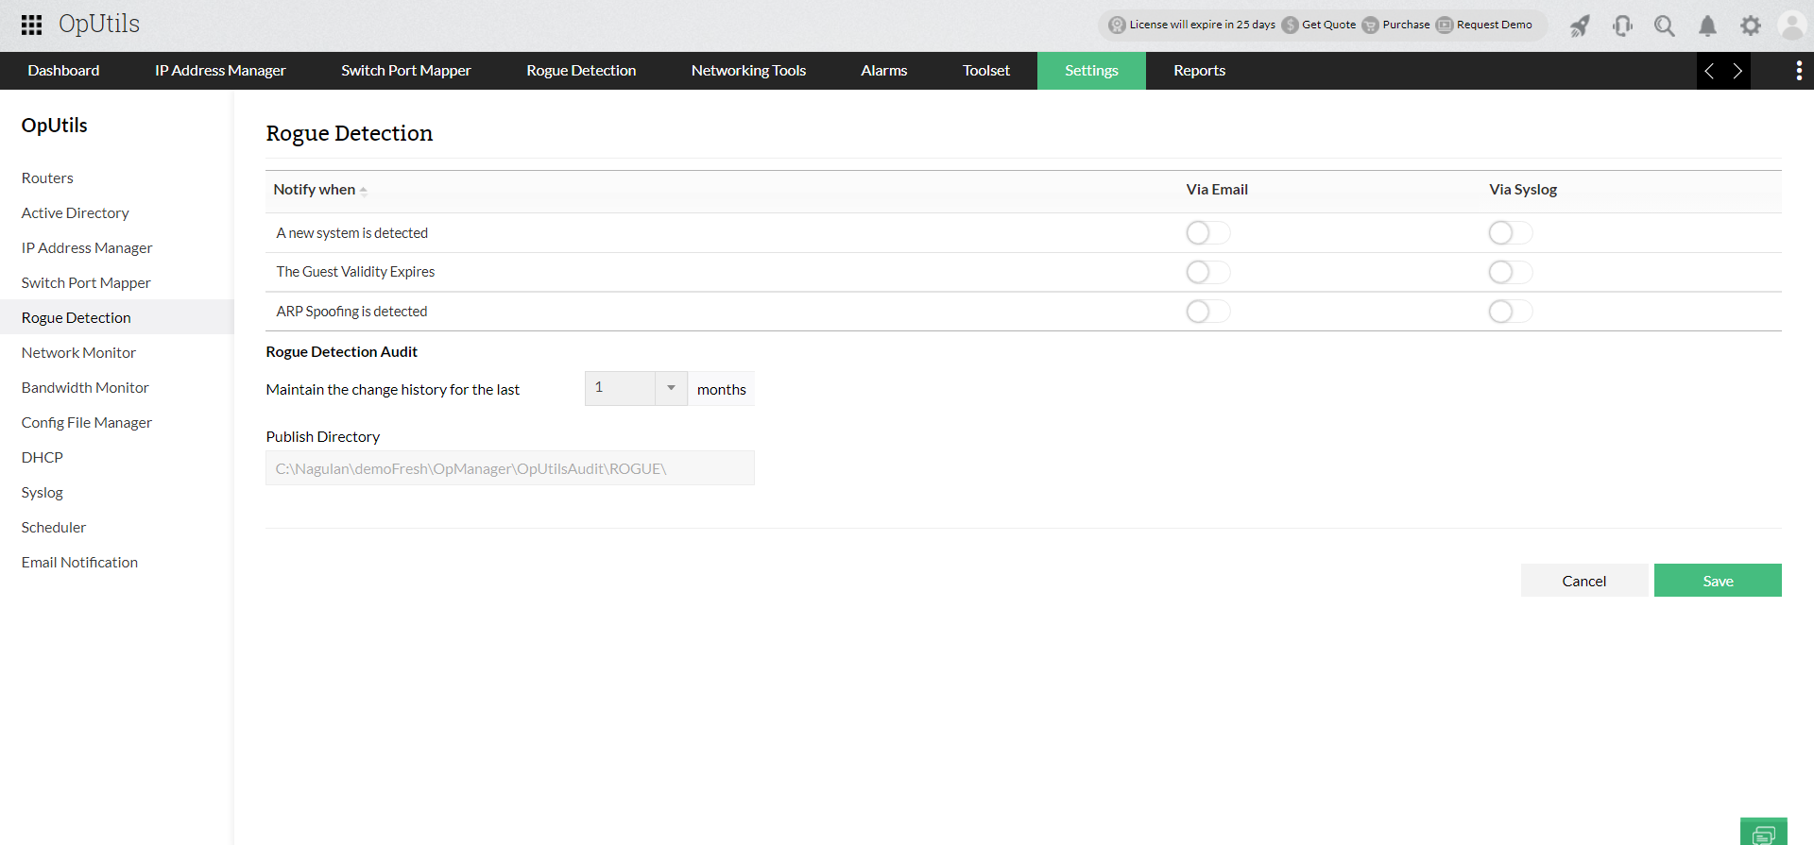
Task: Open the vertical three-dot more menu
Action: coord(1799,71)
